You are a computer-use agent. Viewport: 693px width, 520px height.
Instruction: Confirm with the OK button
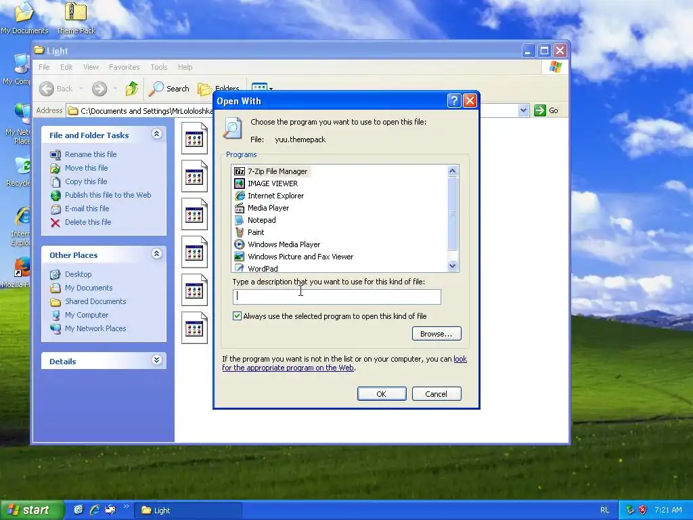[x=382, y=393]
